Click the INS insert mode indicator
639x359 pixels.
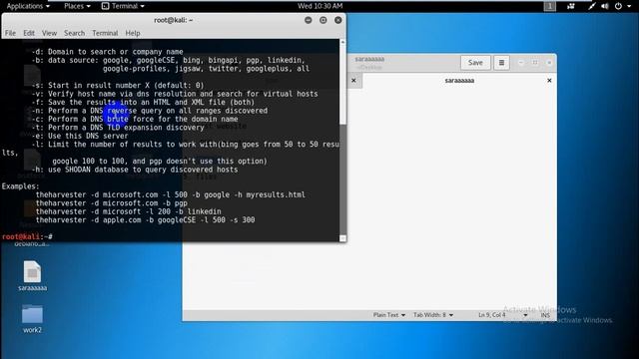pyautogui.click(x=545, y=315)
